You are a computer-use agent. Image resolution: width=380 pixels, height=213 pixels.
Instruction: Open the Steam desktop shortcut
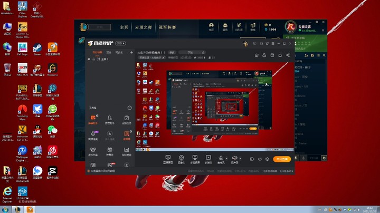click(37, 49)
